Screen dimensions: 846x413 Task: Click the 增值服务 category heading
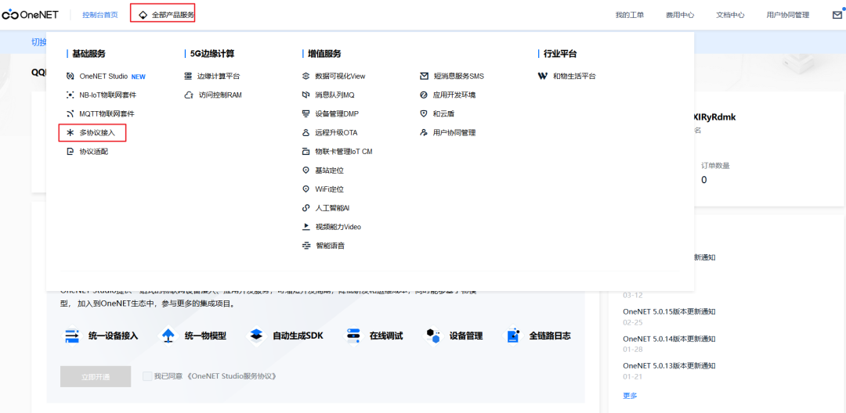pyautogui.click(x=324, y=54)
